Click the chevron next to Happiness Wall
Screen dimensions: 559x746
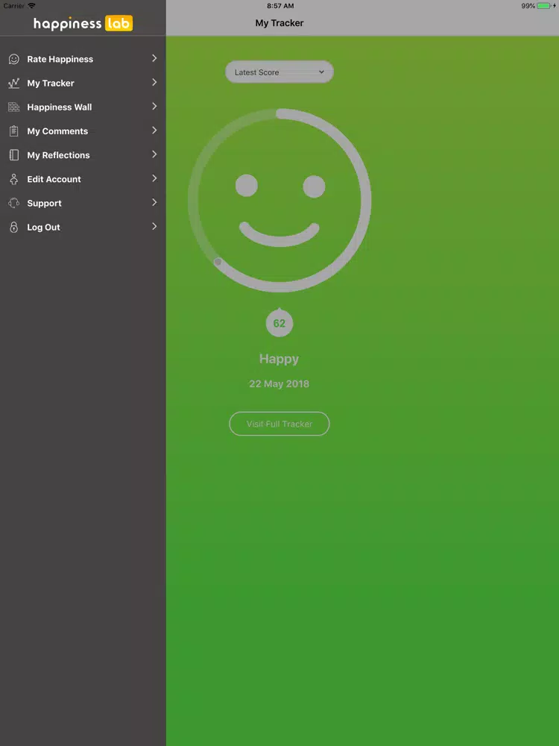154,106
